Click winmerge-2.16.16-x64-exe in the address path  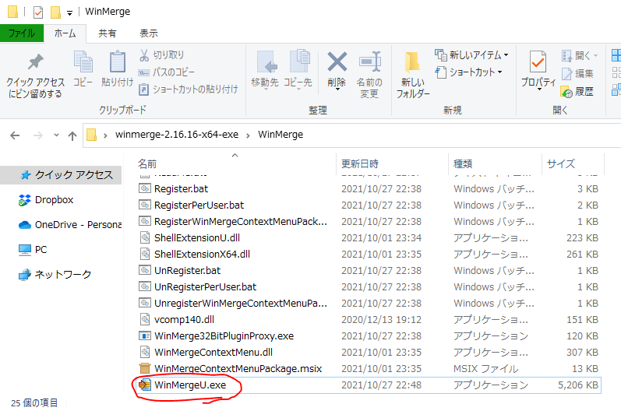click(177, 135)
